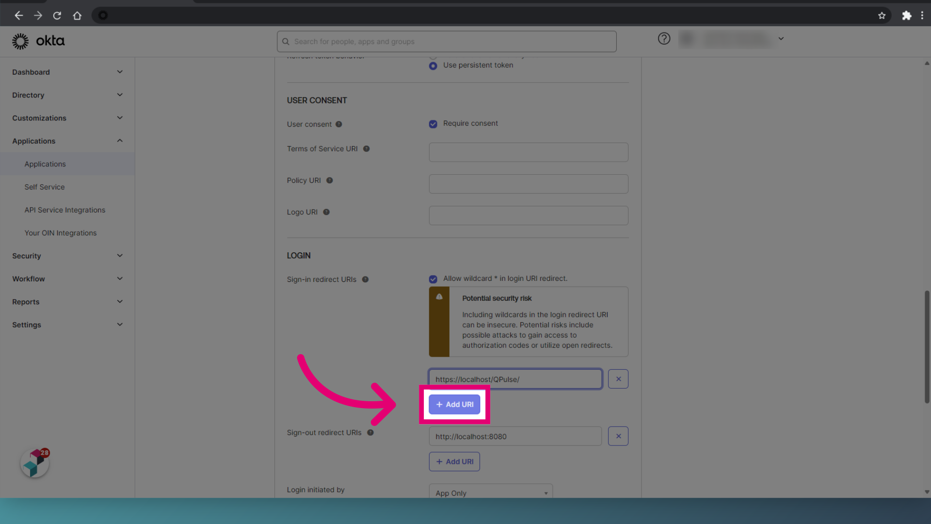Show Policy URI help tooltip
This screenshot has width=931, height=524.
tap(330, 180)
